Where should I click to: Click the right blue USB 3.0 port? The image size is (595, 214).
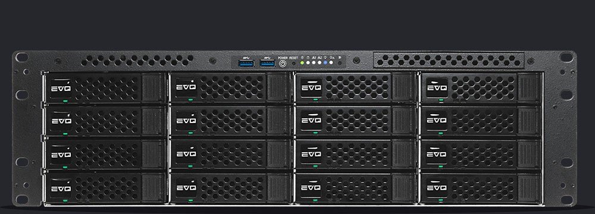268,64
